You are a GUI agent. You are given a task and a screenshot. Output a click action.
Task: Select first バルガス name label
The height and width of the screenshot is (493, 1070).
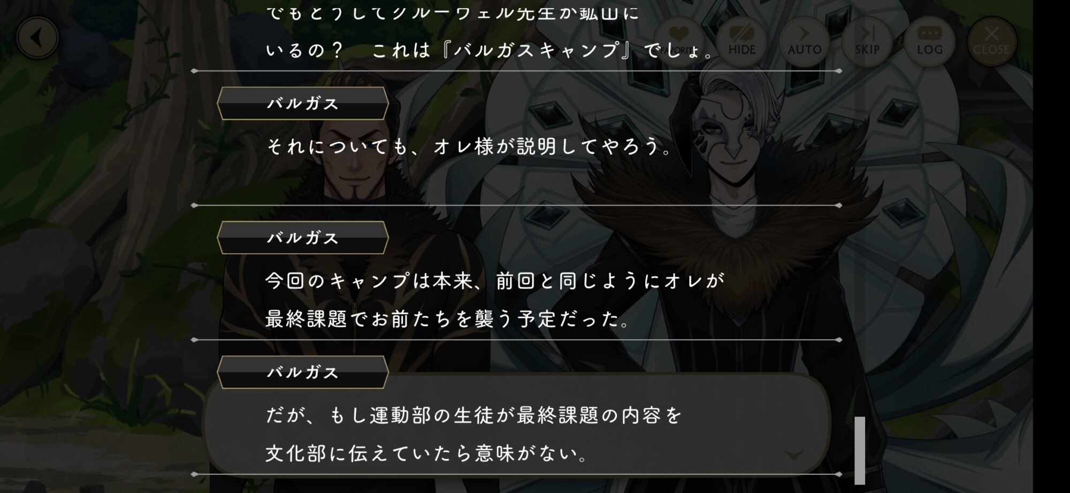(303, 103)
